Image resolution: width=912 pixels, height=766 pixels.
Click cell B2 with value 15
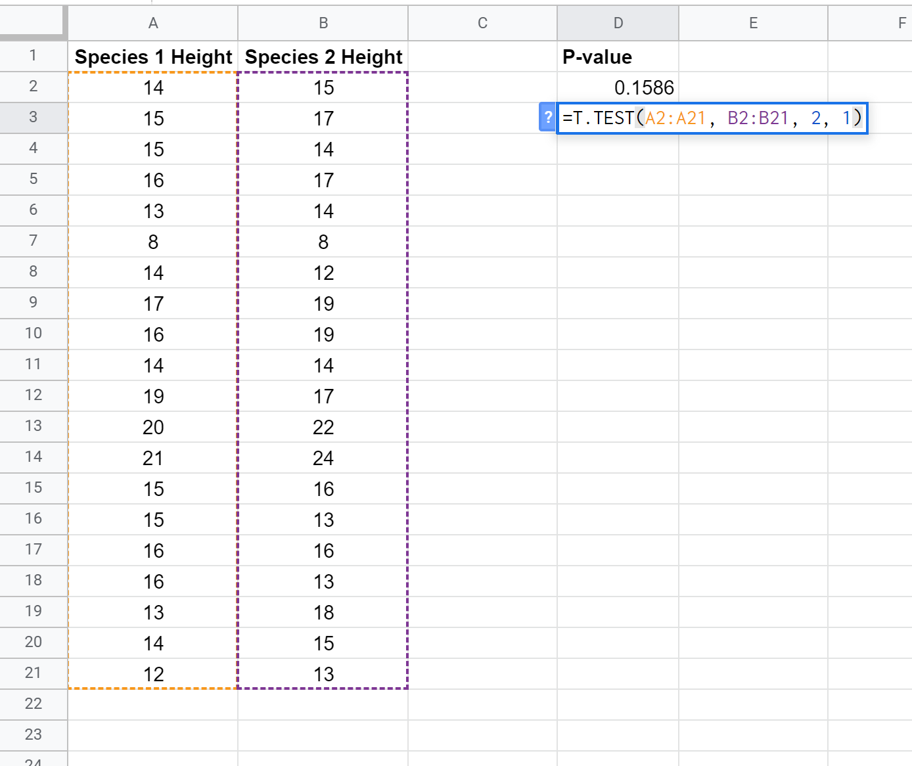click(323, 87)
